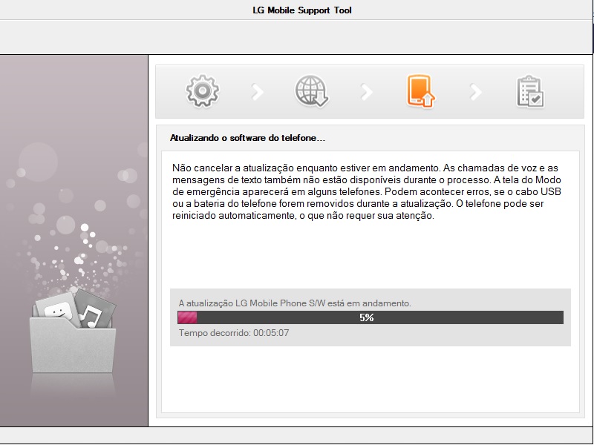Image resolution: width=594 pixels, height=445 pixels.
Task: Select the orange phone update step icon
Action: (x=420, y=91)
